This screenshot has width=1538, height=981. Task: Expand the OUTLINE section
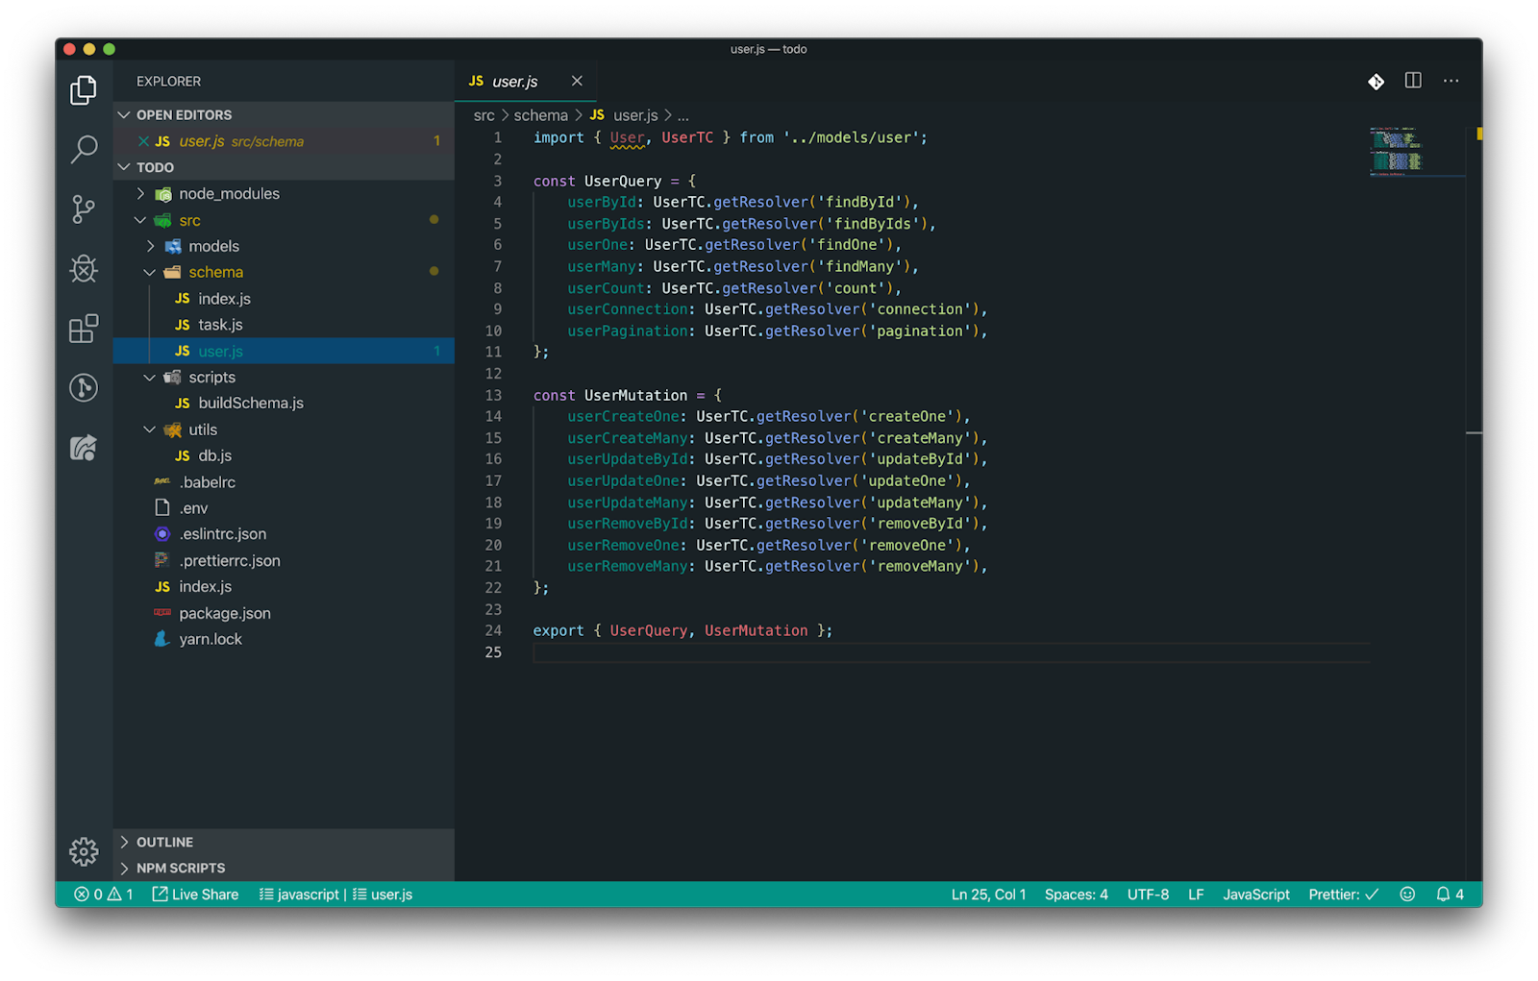click(x=164, y=842)
